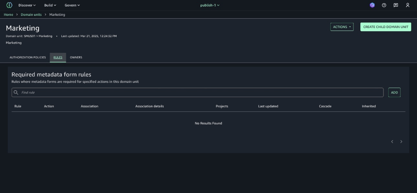Click Create Child Domain Unit button
This screenshot has width=417, height=193.
pyautogui.click(x=385, y=27)
